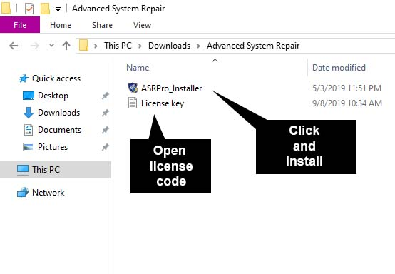This screenshot has height=274, width=395.
Task: Sort by the Name column header
Action: point(138,68)
